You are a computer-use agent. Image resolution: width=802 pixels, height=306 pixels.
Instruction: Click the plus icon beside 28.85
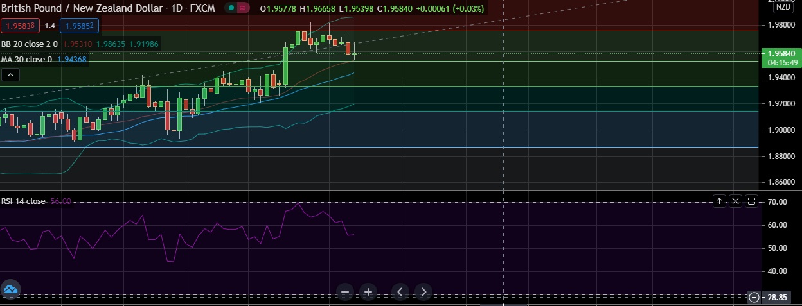click(754, 297)
